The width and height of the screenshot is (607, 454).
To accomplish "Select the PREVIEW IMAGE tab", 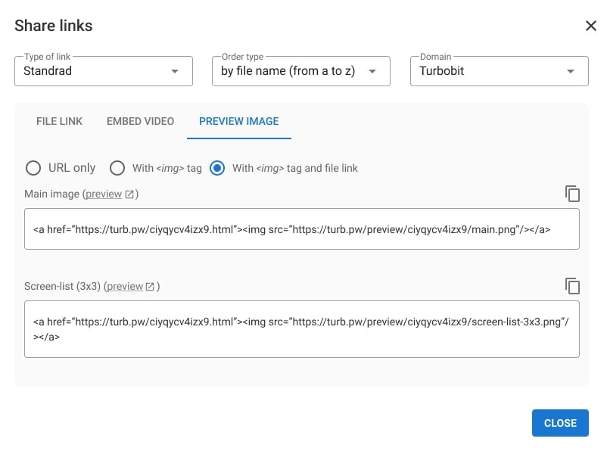I will pyautogui.click(x=238, y=121).
